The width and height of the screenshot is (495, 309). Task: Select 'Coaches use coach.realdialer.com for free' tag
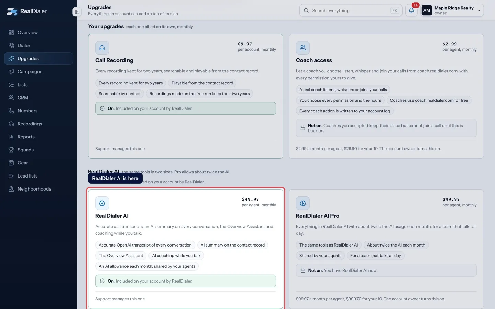tap(429, 100)
